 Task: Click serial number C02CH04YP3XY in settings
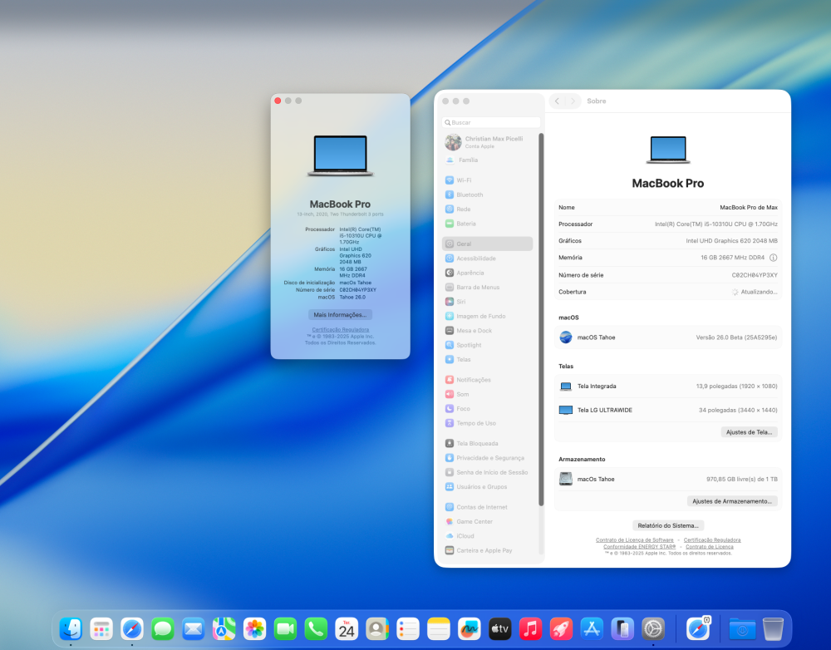[x=755, y=275]
